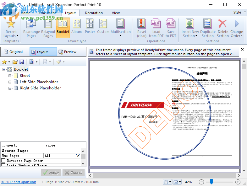Click page layout icon in status bar
This screenshot has height=186, width=247.
166,182
